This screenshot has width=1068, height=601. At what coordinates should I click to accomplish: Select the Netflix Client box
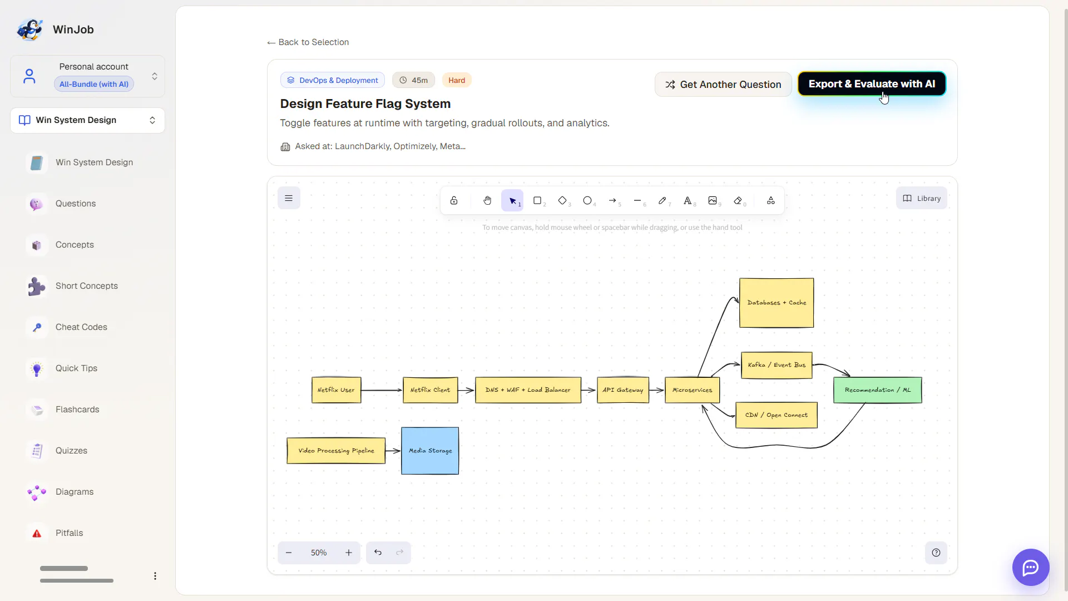click(x=430, y=390)
